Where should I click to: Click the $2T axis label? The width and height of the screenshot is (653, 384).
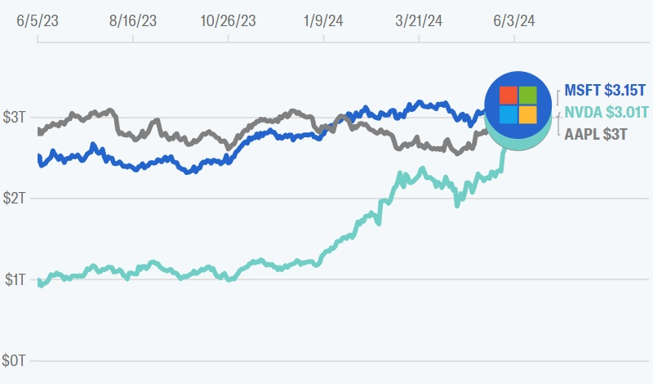[17, 198]
